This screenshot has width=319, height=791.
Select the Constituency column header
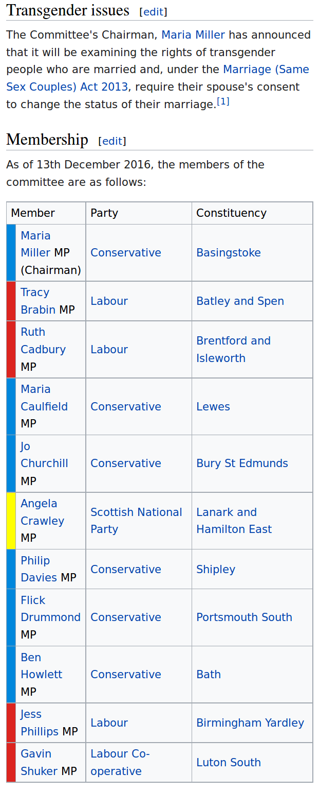(231, 213)
